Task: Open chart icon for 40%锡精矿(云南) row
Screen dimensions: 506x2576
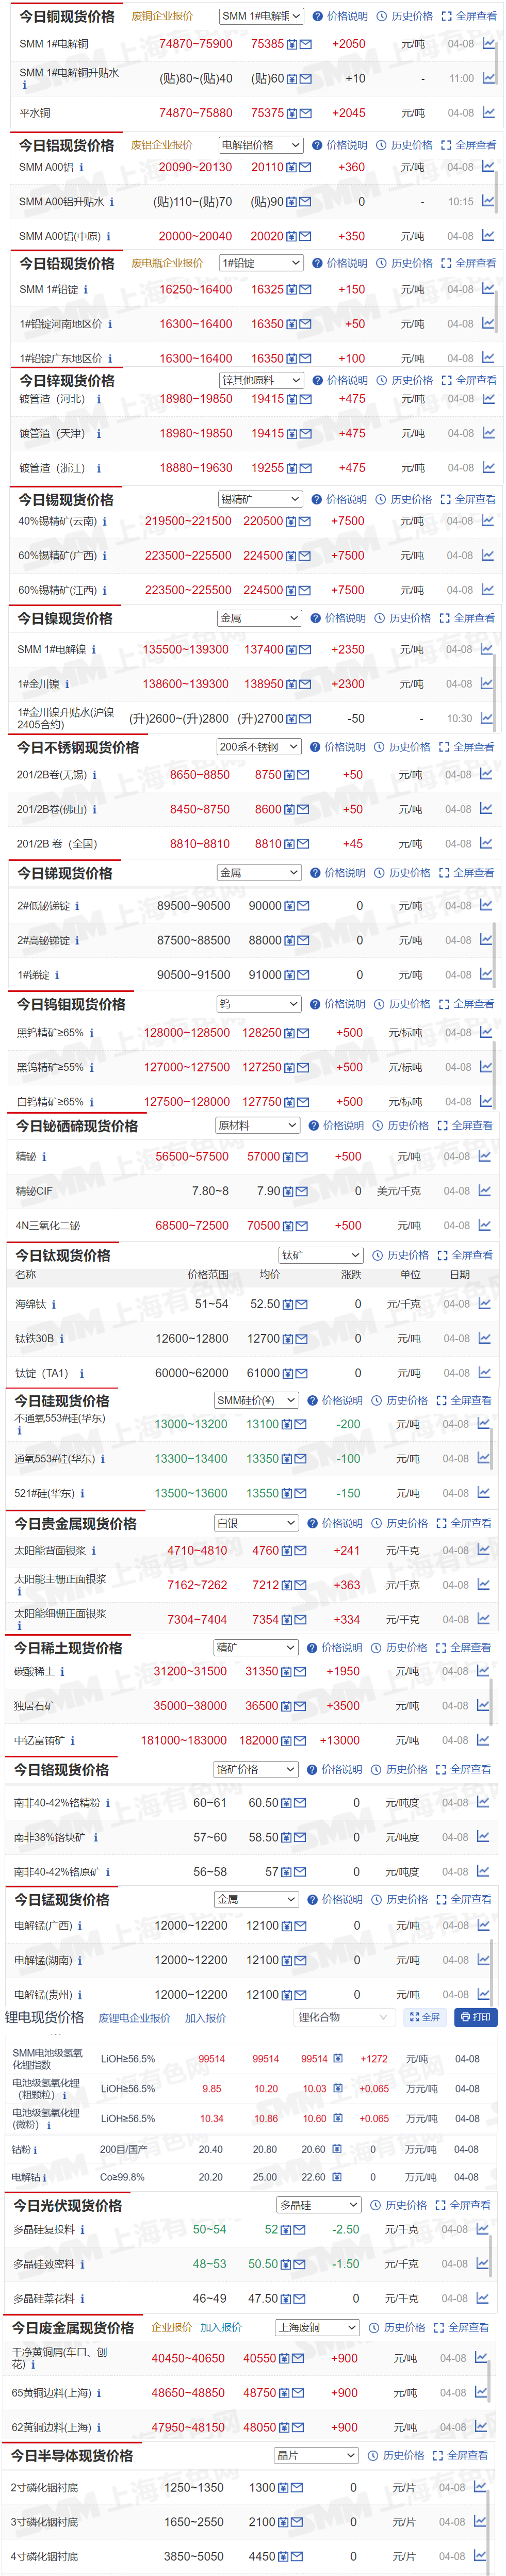Action: point(487,521)
